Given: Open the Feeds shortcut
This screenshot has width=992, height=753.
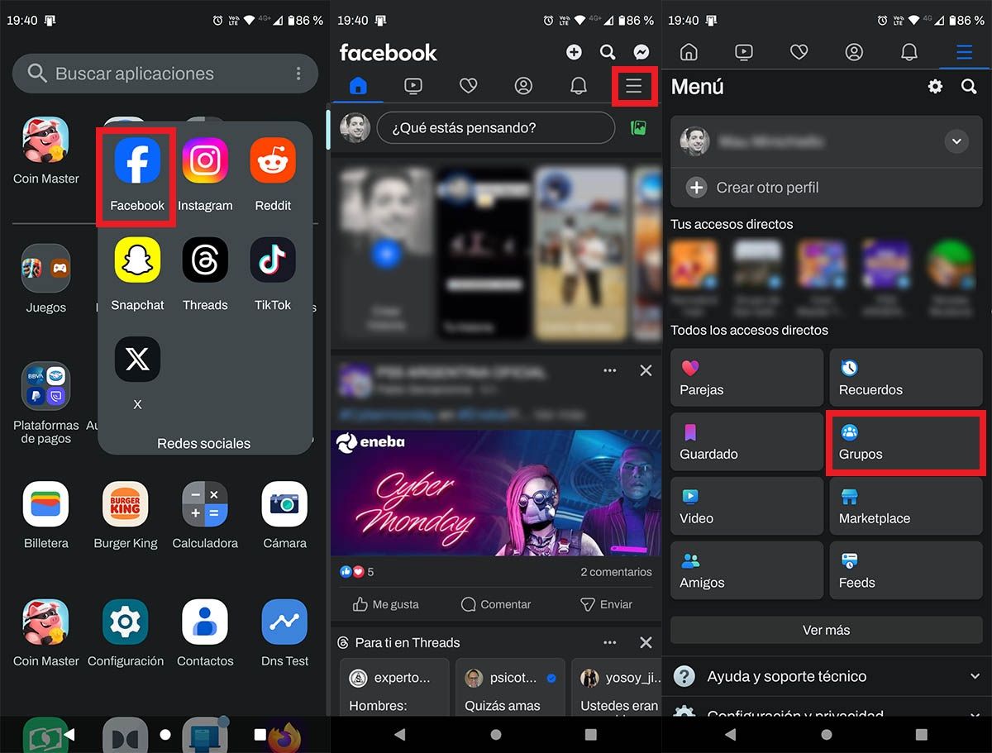Looking at the screenshot, I should pyautogui.click(x=906, y=571).
